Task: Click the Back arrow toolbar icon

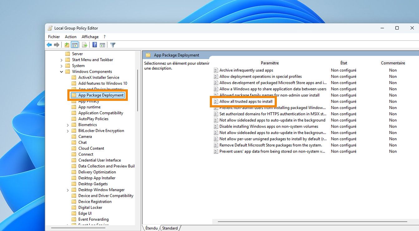Action: pos(49,45)
